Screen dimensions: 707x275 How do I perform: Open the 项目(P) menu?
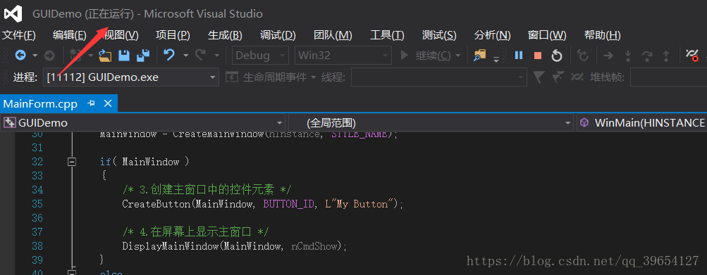tap(173, 35)
